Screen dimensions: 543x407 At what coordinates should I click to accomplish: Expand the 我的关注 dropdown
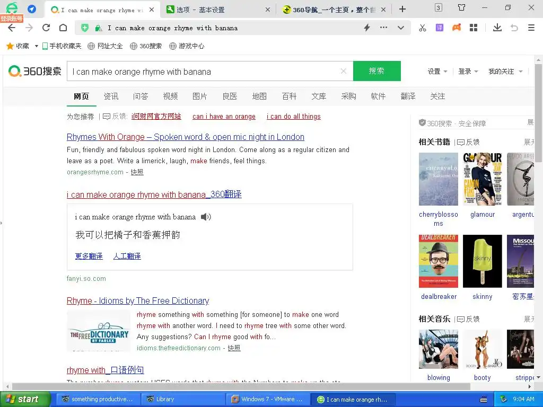tap(505, 72)
